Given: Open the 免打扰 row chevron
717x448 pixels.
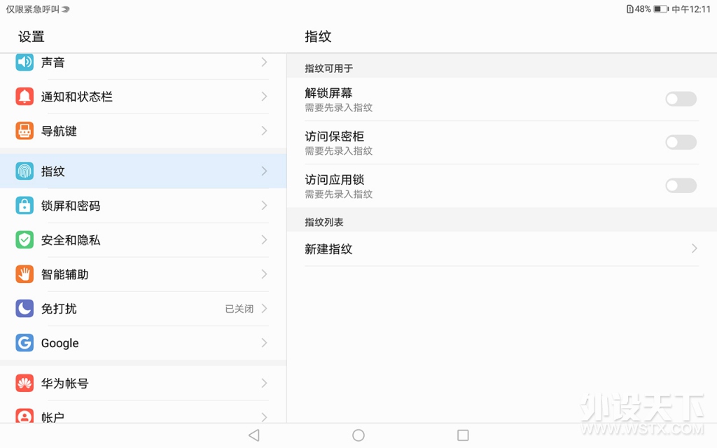Looking at the screenshot, I should coord(264,309).
